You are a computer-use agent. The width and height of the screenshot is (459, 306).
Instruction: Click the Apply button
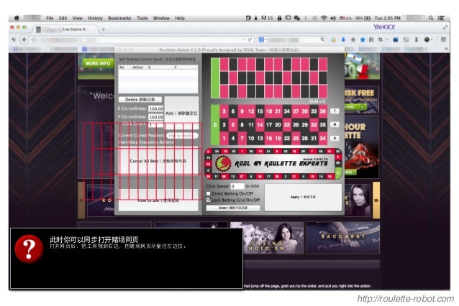point(303,197)
